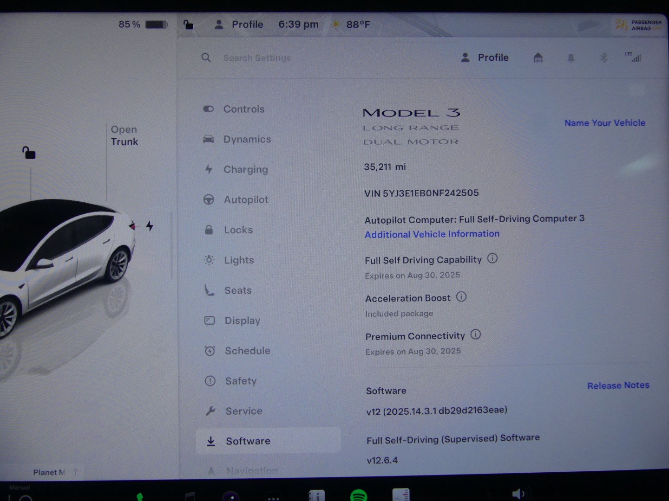Tap the volume speaker icon

point(518,494)
